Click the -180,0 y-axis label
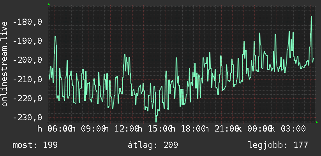This screenshot has height=156, width=321. tap(28, 22)
